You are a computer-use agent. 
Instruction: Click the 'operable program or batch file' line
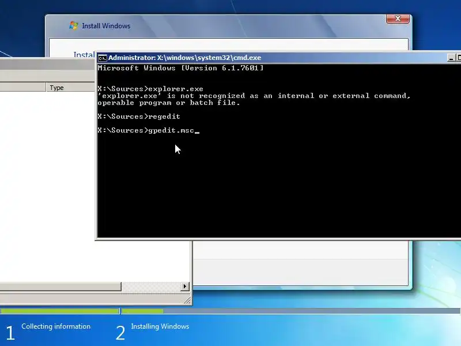tap(169, 103)
